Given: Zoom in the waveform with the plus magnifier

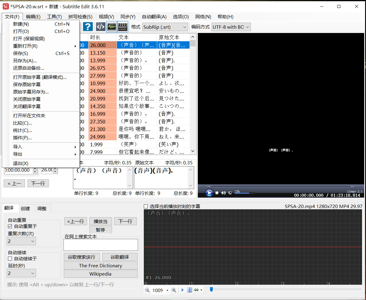Looking at the screenshot, I should click(x=174, y=290).
